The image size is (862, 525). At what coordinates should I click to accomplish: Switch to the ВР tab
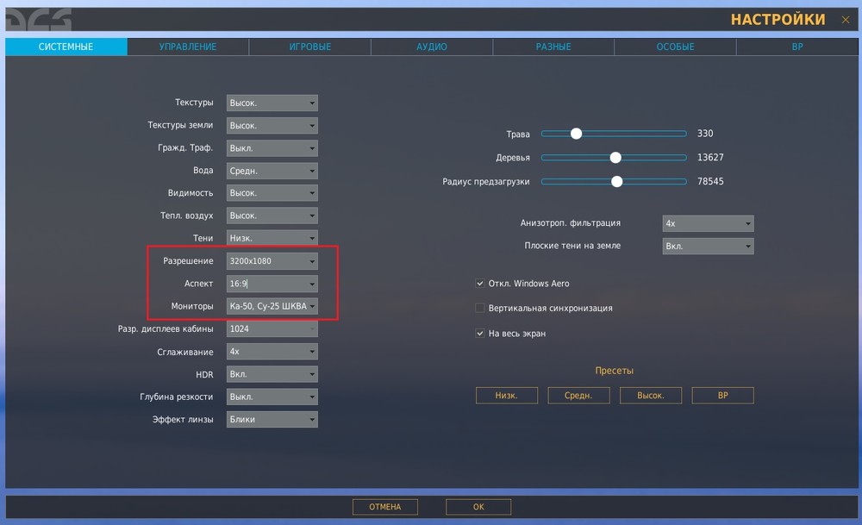pyautogui.click(x=797, y=47)
